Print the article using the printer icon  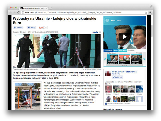(100, 32)
